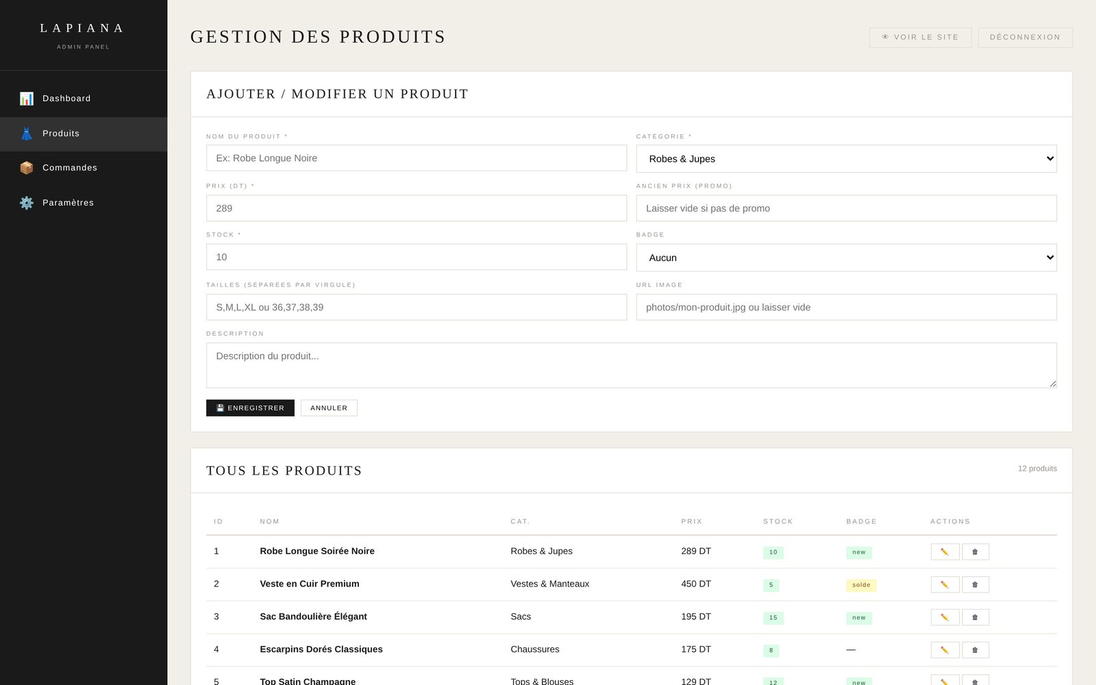Click the Commandes package icon
The width and height of the screenshot is (1096, 685).
[26, 168]
